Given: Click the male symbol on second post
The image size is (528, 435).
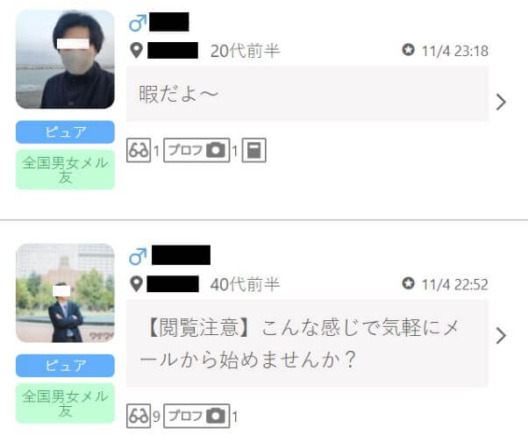Looking at the screenshot, I should (138, 257).
